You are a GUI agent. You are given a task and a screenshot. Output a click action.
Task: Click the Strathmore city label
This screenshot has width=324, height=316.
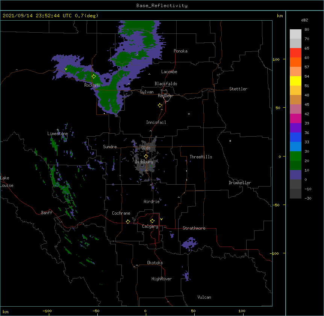(194, 228)
